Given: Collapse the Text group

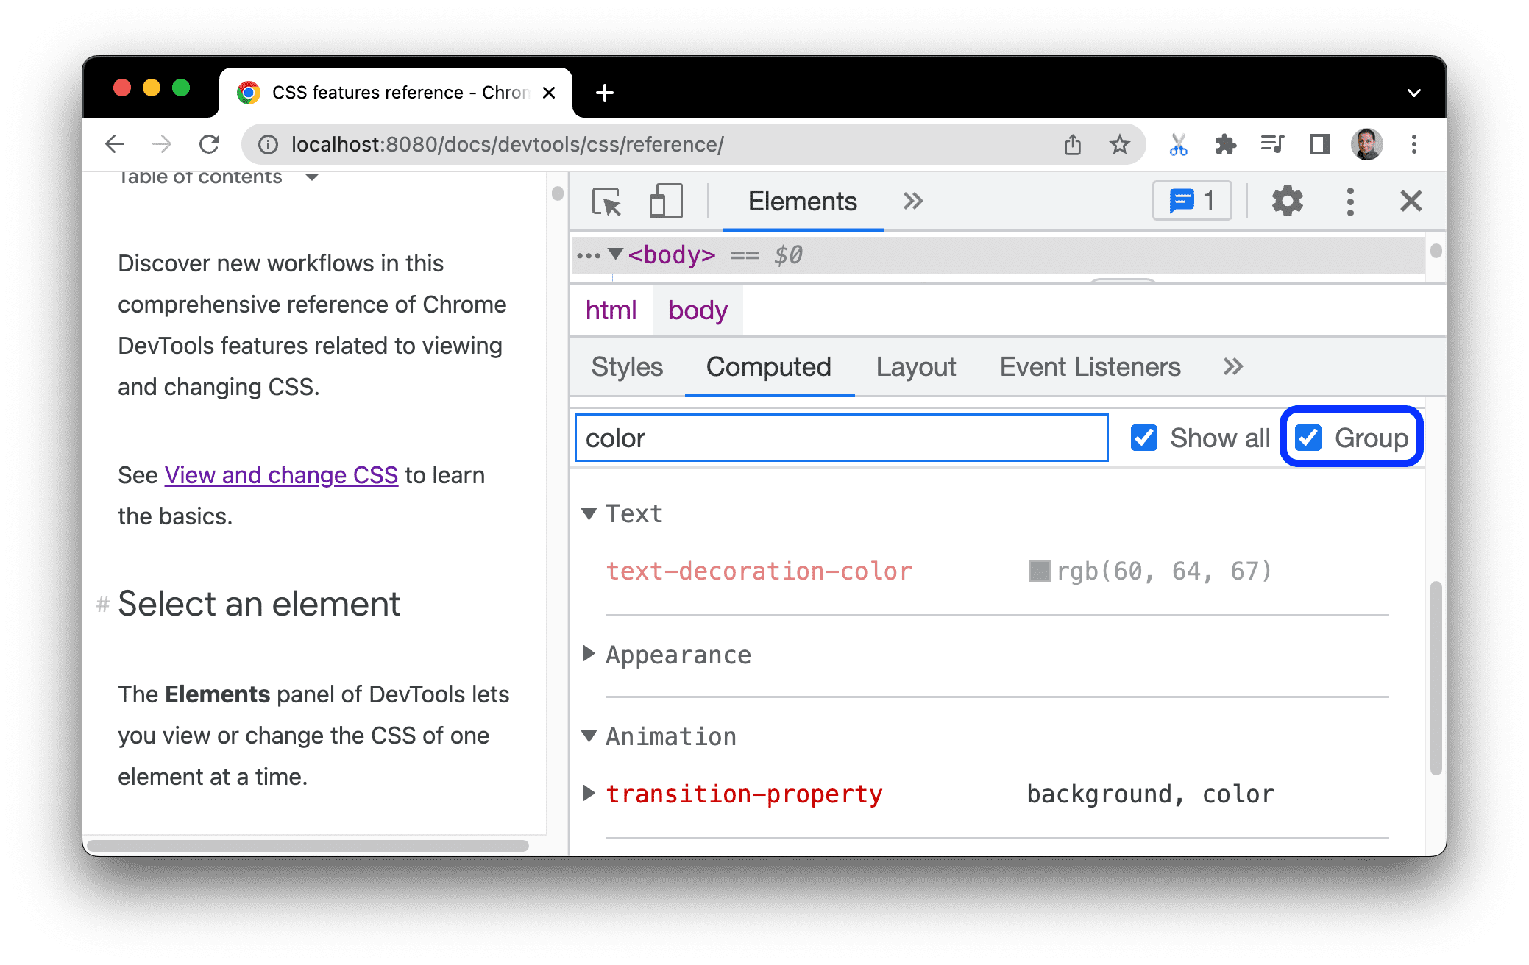Looking at the screenshot, I should pyautogui.click(x=589, y=513).
